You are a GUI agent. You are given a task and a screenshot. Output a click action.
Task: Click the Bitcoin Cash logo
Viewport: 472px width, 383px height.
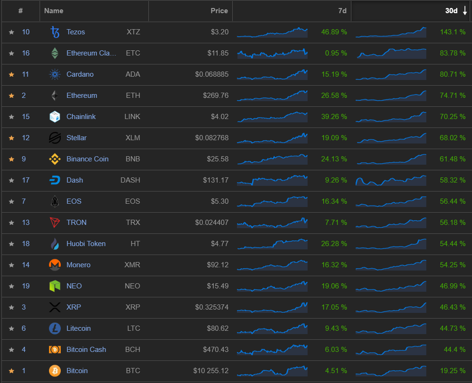click(55, 350)
